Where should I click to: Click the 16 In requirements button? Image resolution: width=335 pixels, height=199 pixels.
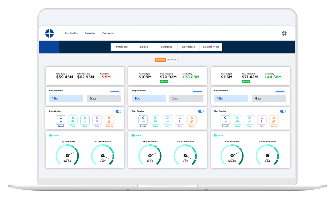(66, 98)
